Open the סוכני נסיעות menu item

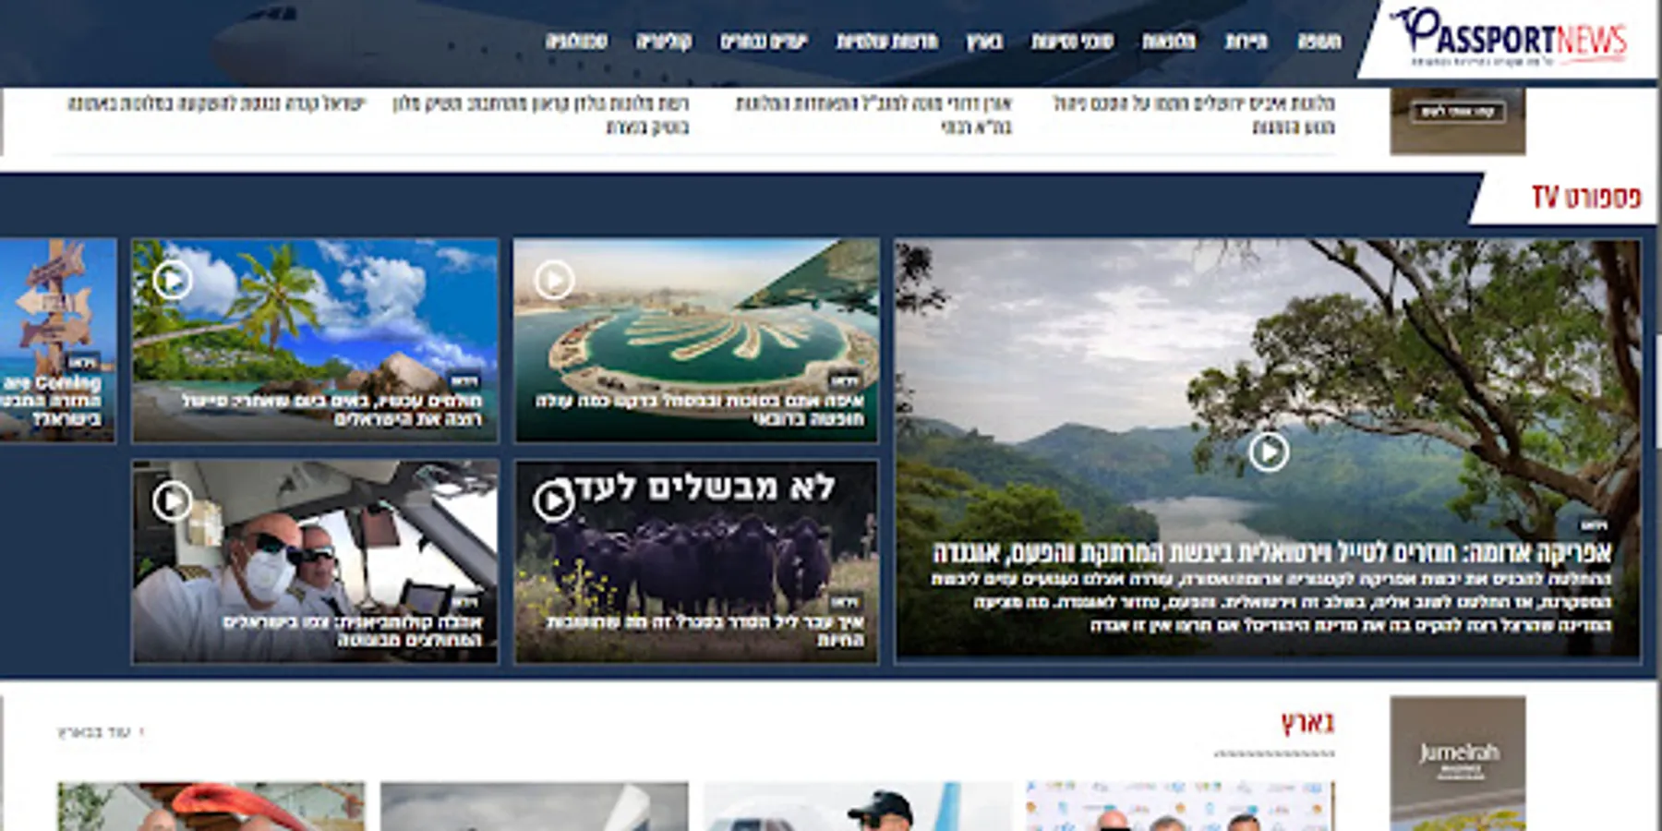1073,42
